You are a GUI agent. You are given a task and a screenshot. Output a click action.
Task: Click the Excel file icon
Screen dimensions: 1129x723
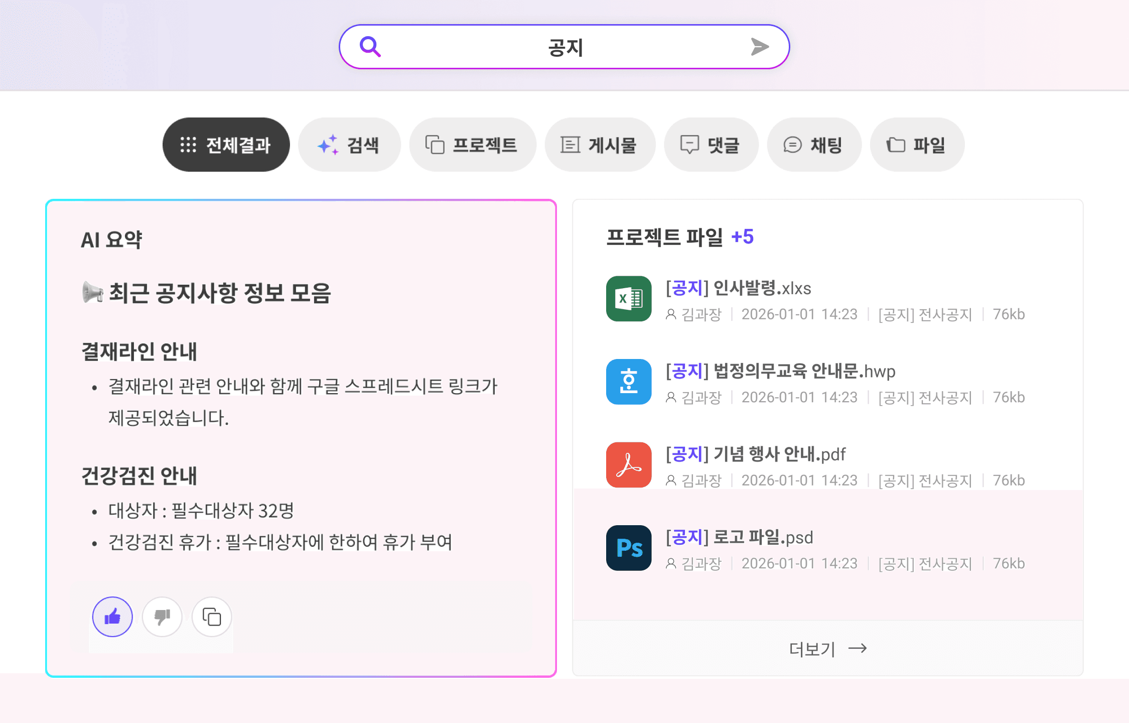click(x=628, y=299)
